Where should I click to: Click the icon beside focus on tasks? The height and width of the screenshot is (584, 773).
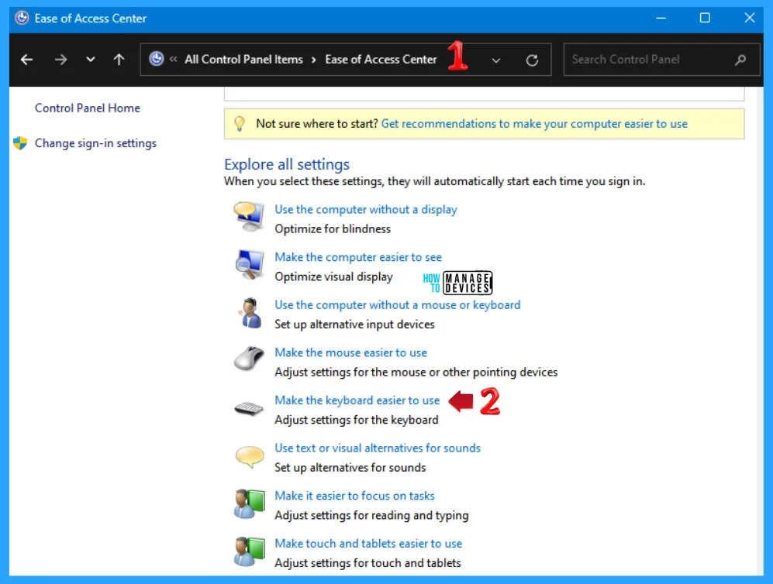pos(249,503)
